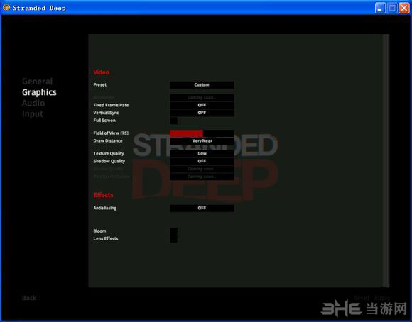The image size is (412, 322).
Task: Select the Graphics settings tab
Action: tap(39, 92)
